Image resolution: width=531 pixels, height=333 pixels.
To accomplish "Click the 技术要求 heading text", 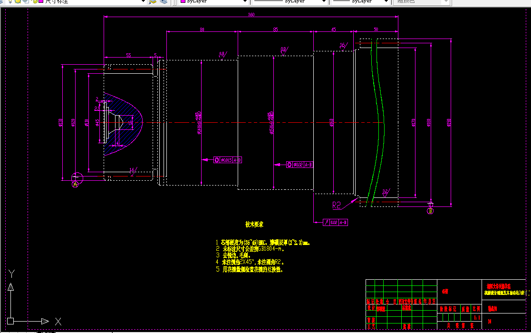I will tap(254, 224).
